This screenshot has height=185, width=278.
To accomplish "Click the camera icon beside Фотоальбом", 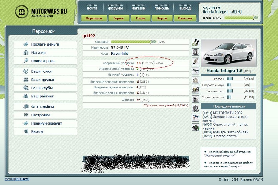I will (x=26, y=107).
